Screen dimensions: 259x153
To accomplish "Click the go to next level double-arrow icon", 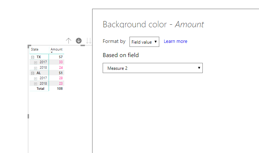I will 89,41.
